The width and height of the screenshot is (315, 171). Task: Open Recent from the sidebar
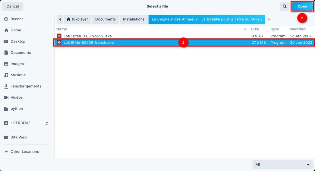pos(17,19)
